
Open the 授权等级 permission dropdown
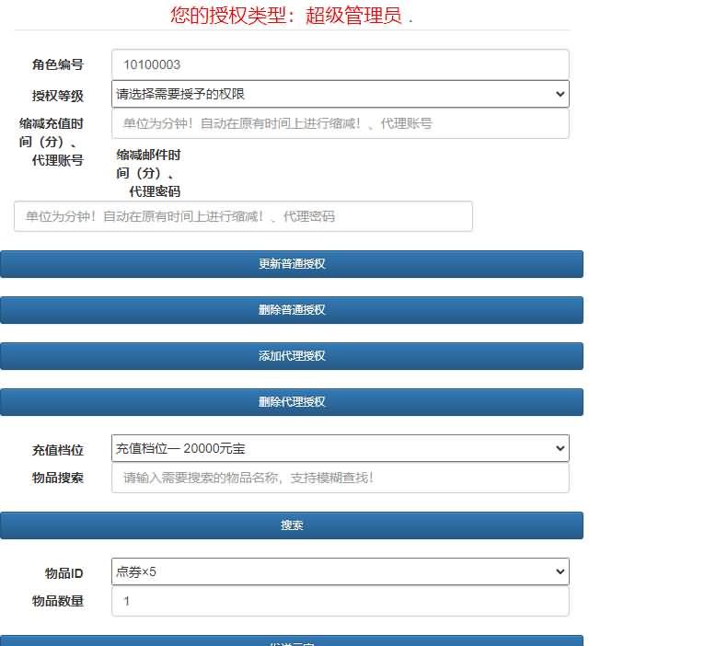pos(340,94)
